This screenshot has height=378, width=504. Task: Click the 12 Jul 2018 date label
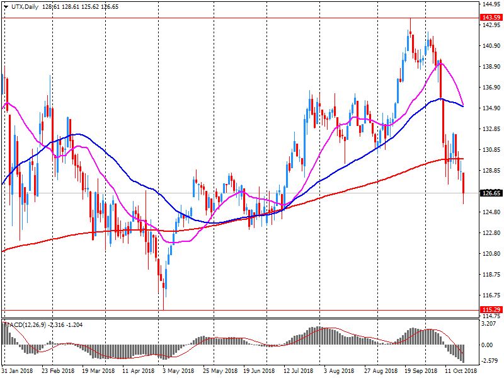pyautogui.click(x=298, y=370)
